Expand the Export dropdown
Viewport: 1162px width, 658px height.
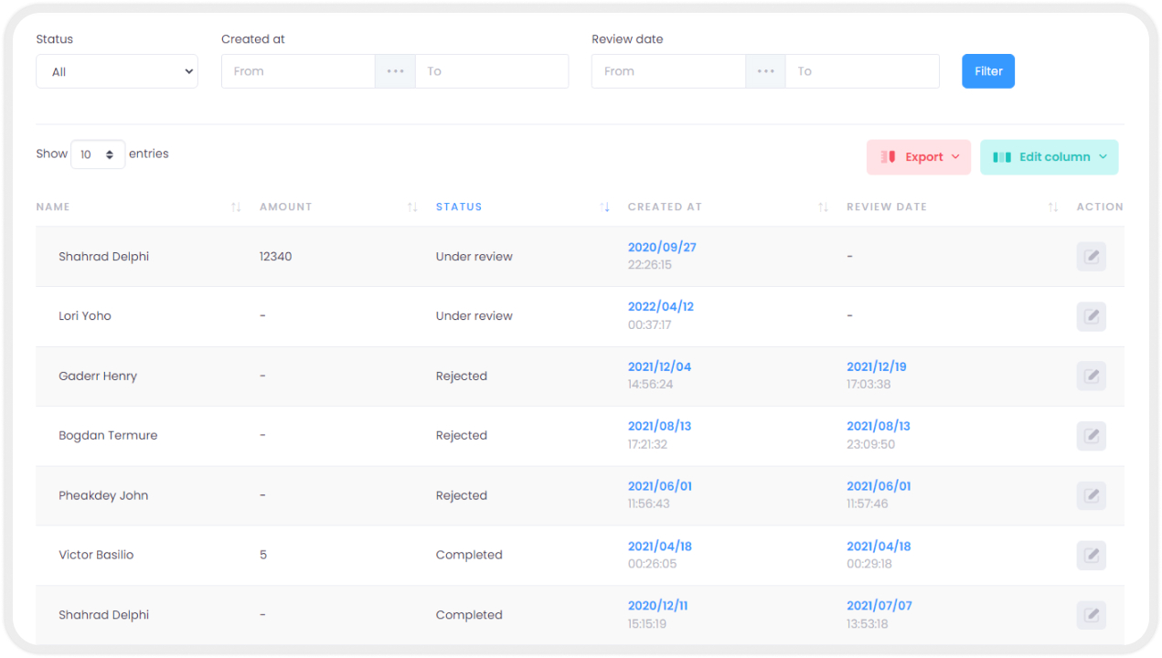point(918,157)
